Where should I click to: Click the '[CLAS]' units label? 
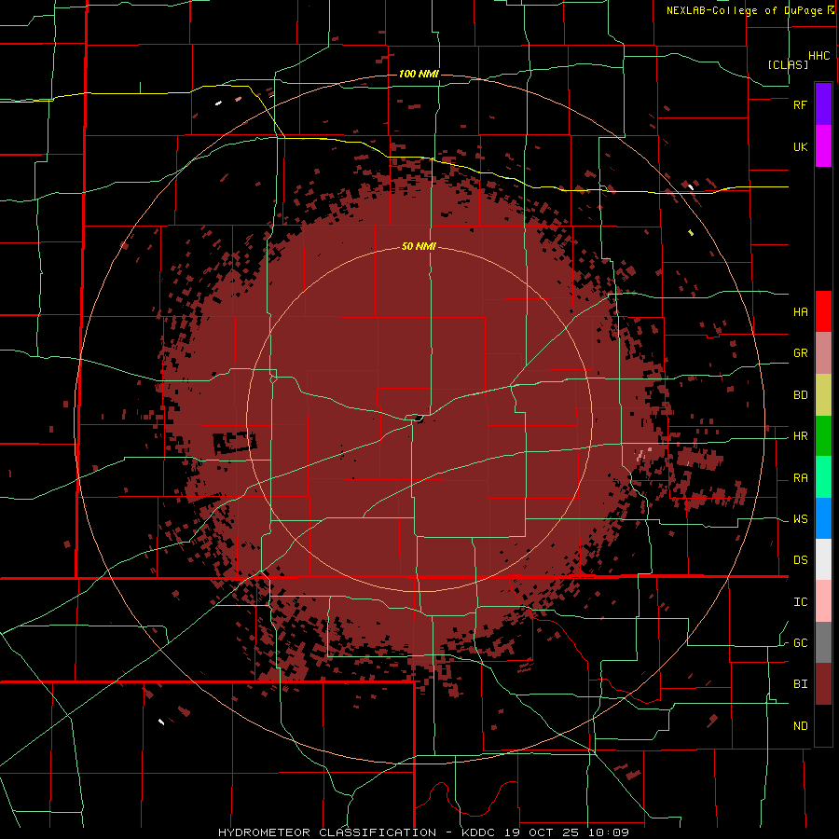788,64
